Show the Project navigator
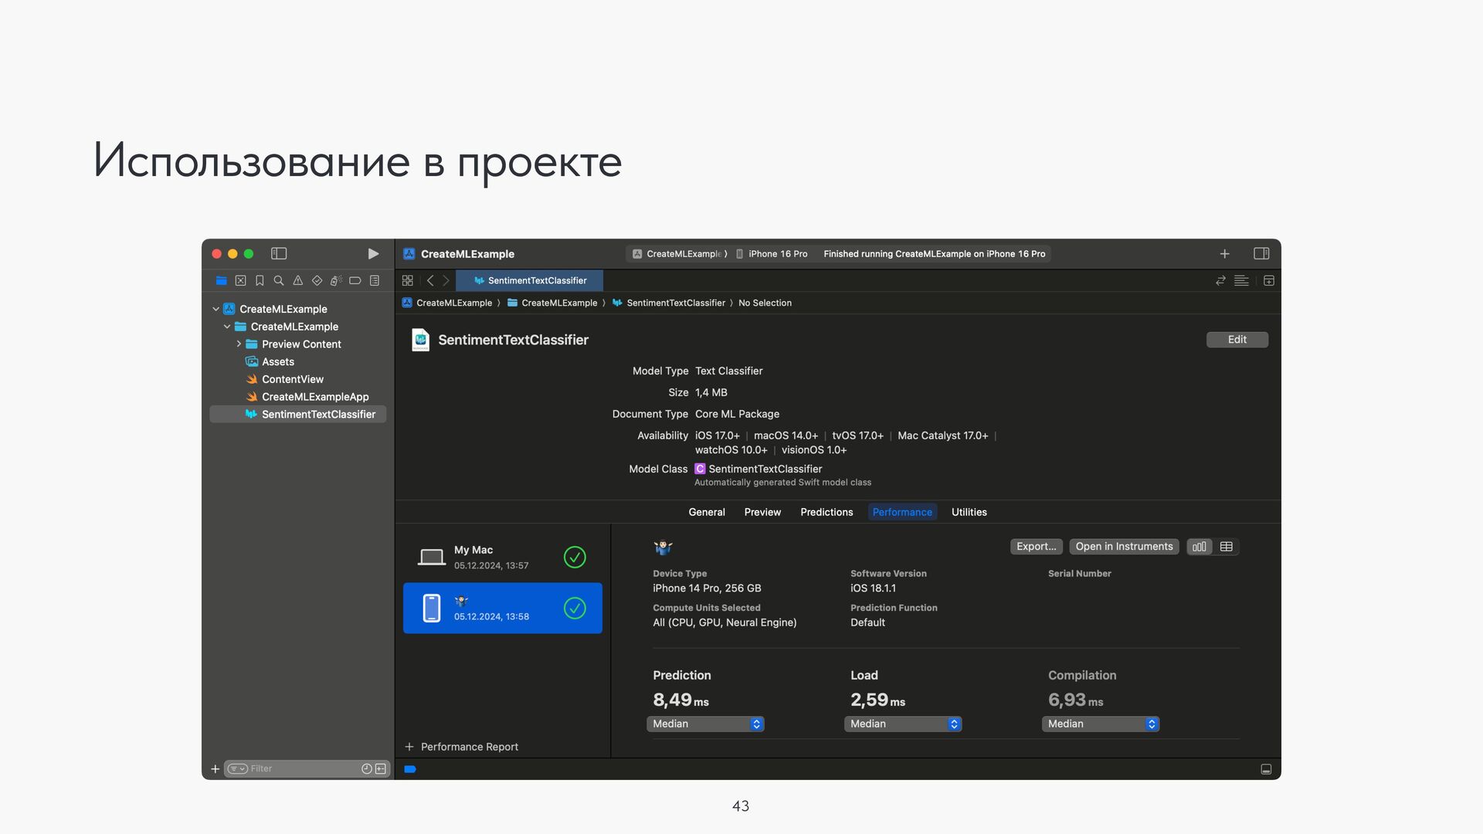The width and height of the screenshot is (1483, 834). tap(222, 280)
